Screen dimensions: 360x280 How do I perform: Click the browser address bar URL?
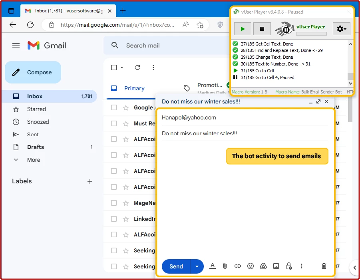click(x=117, y=25)
